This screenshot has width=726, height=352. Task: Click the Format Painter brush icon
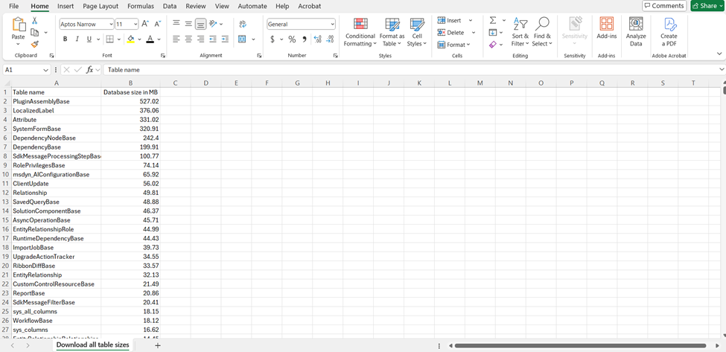pos(35,44)
